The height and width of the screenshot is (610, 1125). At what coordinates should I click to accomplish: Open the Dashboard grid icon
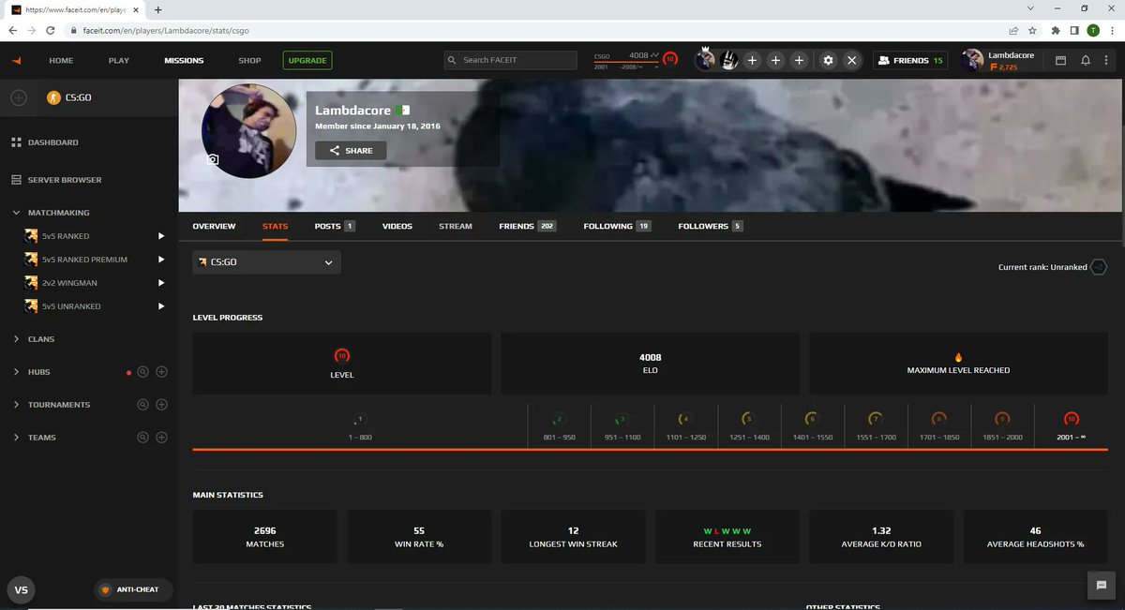(x=16, y=142)
